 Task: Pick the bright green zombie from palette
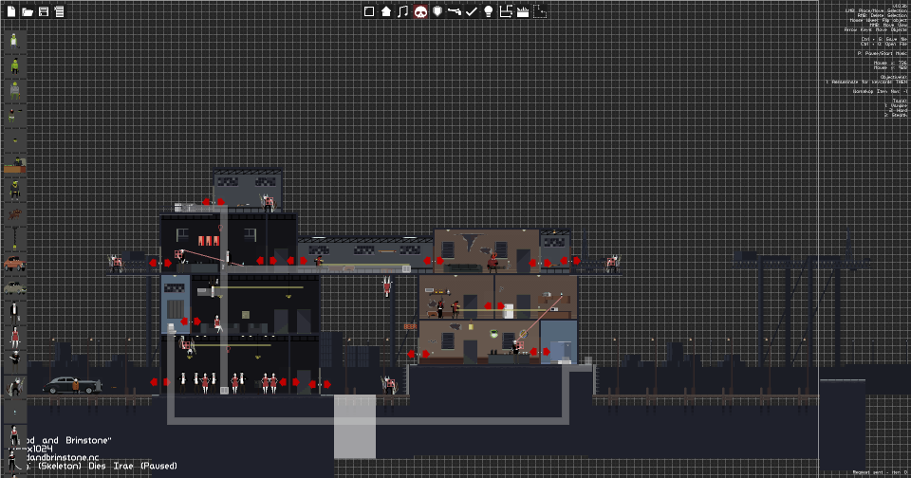click(x=14, y=65)
